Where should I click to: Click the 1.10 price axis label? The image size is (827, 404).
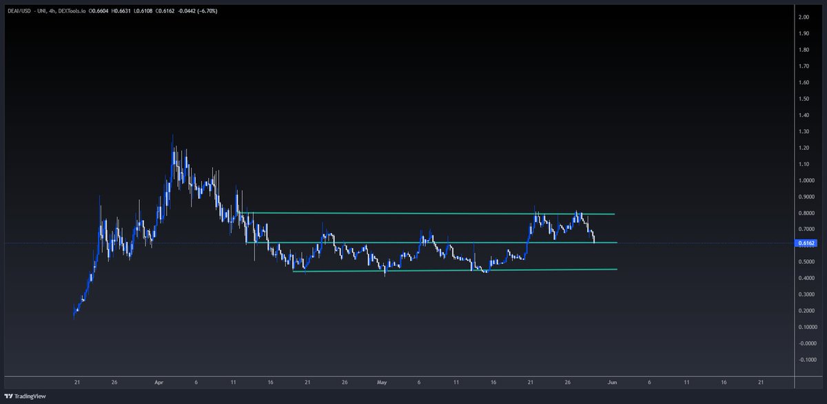click(804, 164)
